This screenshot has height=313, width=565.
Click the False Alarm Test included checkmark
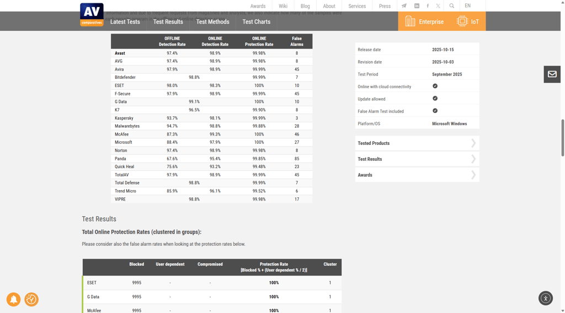click(435, 110)
